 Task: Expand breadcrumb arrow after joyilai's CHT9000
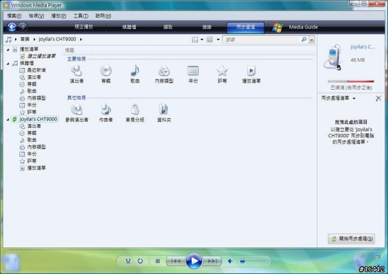pyautogui.click(x=81, y=39)
